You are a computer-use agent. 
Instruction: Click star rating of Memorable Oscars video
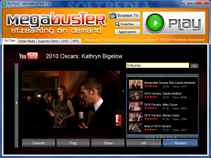pos(151,86)
